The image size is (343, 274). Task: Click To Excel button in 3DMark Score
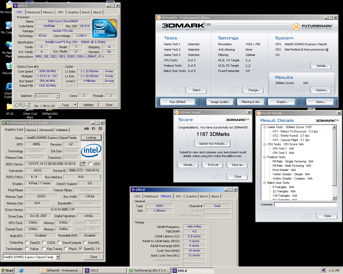click(213, 165)
